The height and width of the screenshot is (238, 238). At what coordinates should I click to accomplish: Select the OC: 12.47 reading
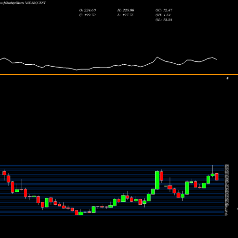(x=164, y=10)
